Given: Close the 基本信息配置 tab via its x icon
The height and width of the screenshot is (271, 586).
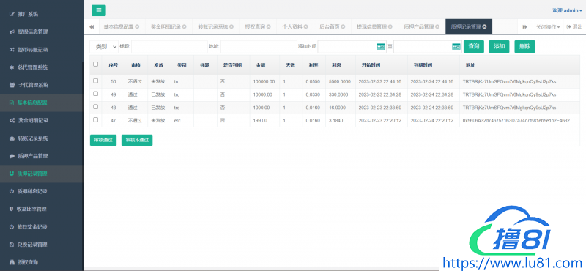Looking at the screenshot, I should click(x=137, y=26).
